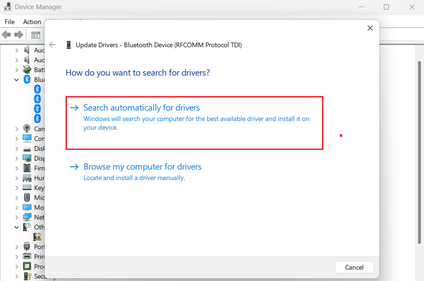
Task: Expand the Processors category
Action: point(17,267)
